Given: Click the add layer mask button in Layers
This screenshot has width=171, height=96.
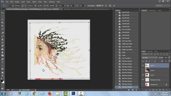Looking at the screenshot, I should point(153,90).
